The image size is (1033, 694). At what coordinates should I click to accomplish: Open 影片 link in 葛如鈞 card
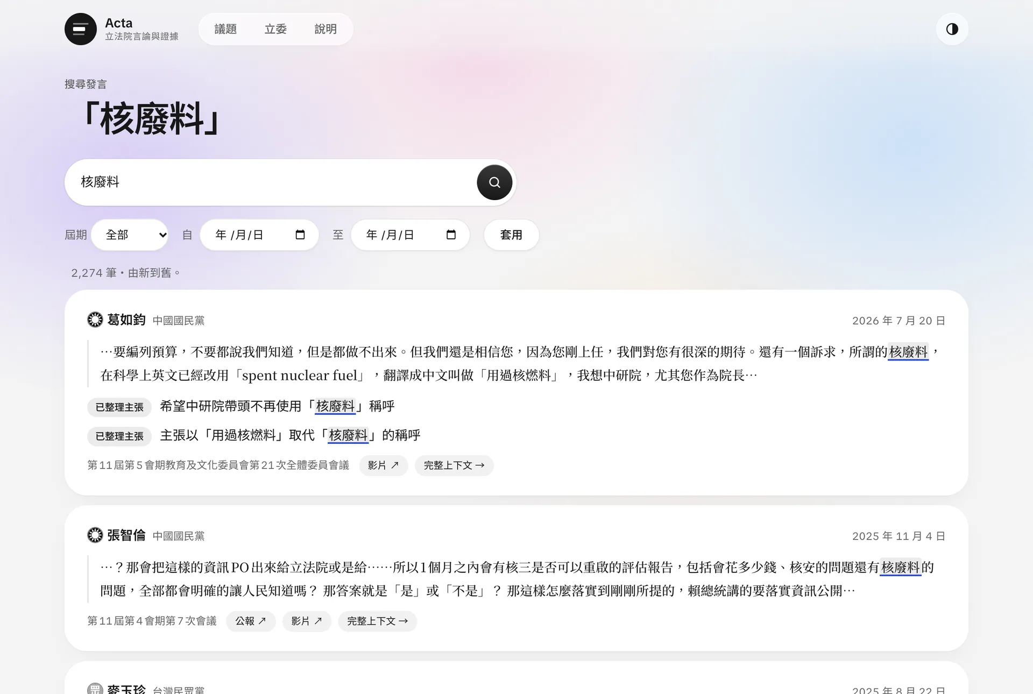(x=383, y=465)
